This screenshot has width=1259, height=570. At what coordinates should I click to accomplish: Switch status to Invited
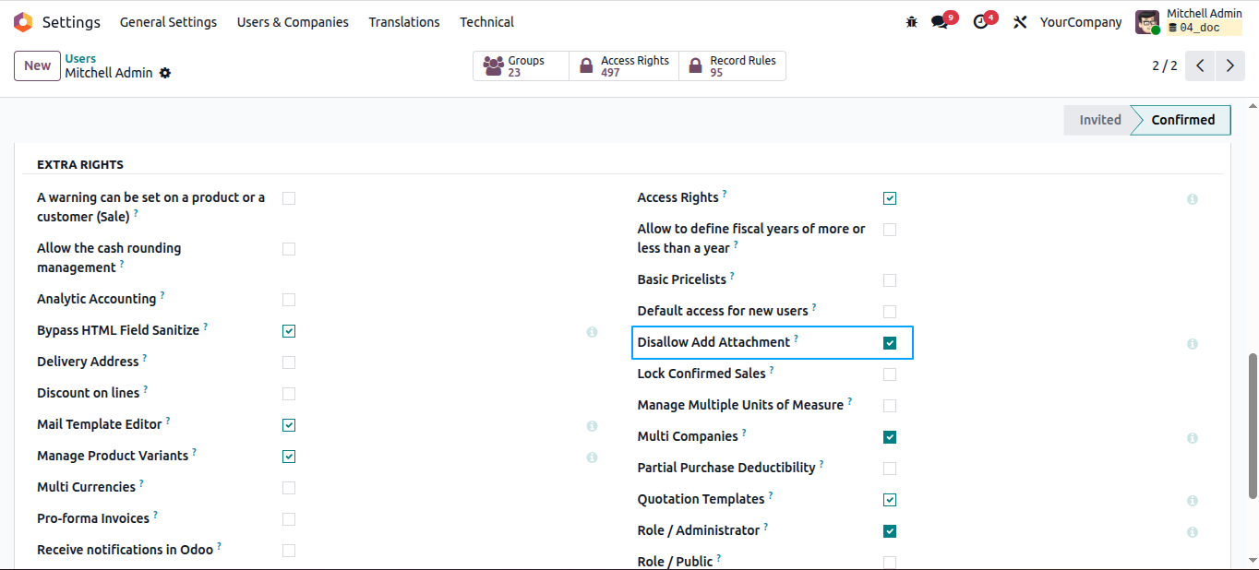point(1099,120)
